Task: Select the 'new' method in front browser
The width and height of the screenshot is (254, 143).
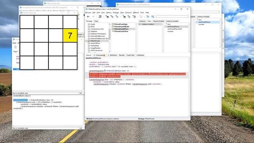Action: [x=169, y=24]
